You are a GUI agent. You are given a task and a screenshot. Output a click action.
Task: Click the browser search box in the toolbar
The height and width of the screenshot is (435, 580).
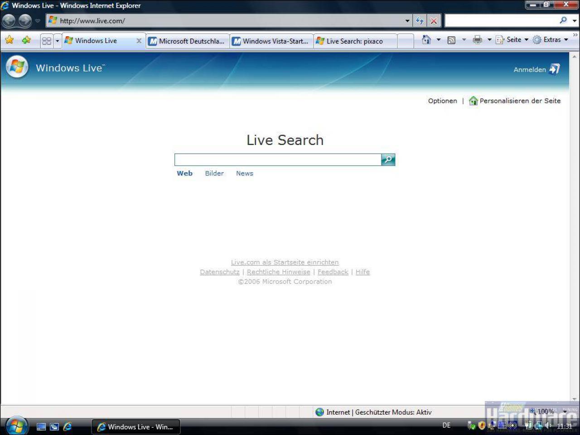point(502,20)
